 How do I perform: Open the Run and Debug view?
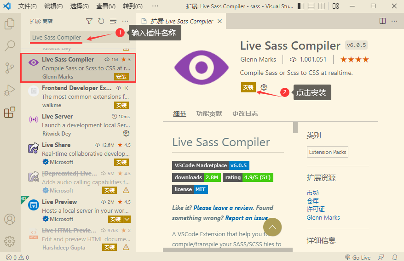[10, 90]
